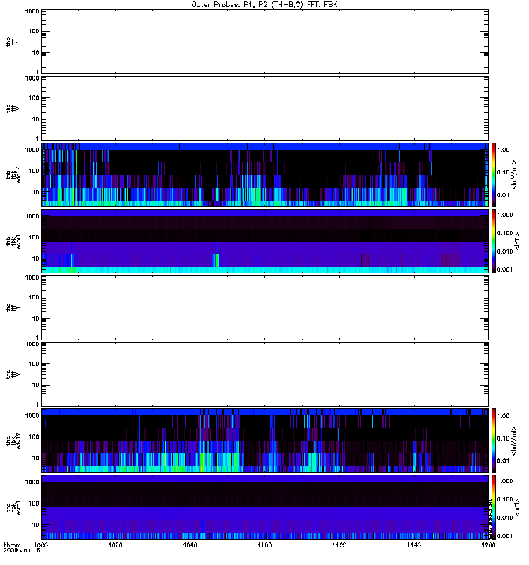The height and width of the screenshot is (565, 529).
Task: Click the "thc fbk edc12" y-axis title
Action: (13, 440)
